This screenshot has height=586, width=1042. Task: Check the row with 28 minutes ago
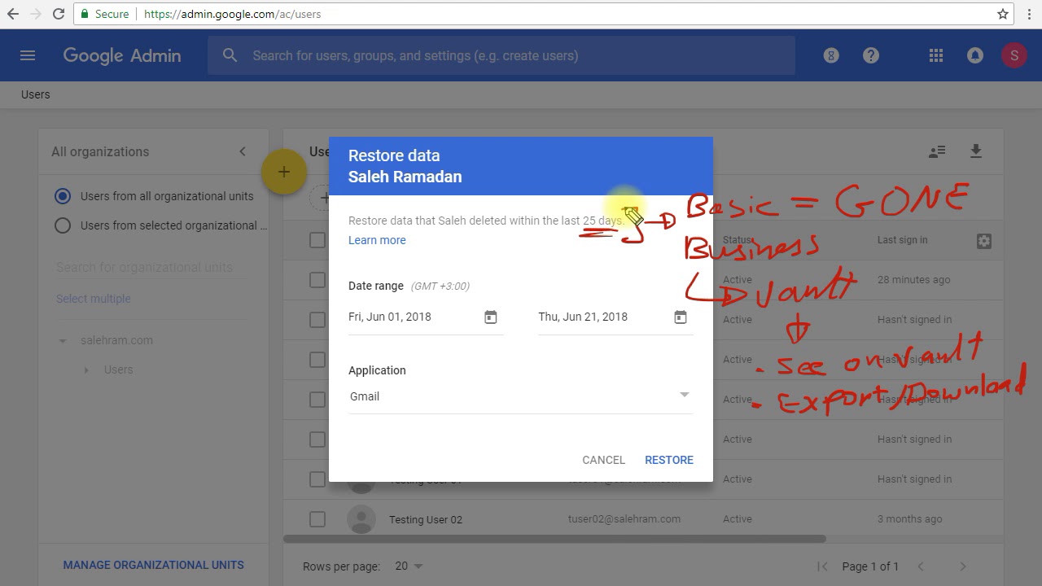(x=317, y=280)
